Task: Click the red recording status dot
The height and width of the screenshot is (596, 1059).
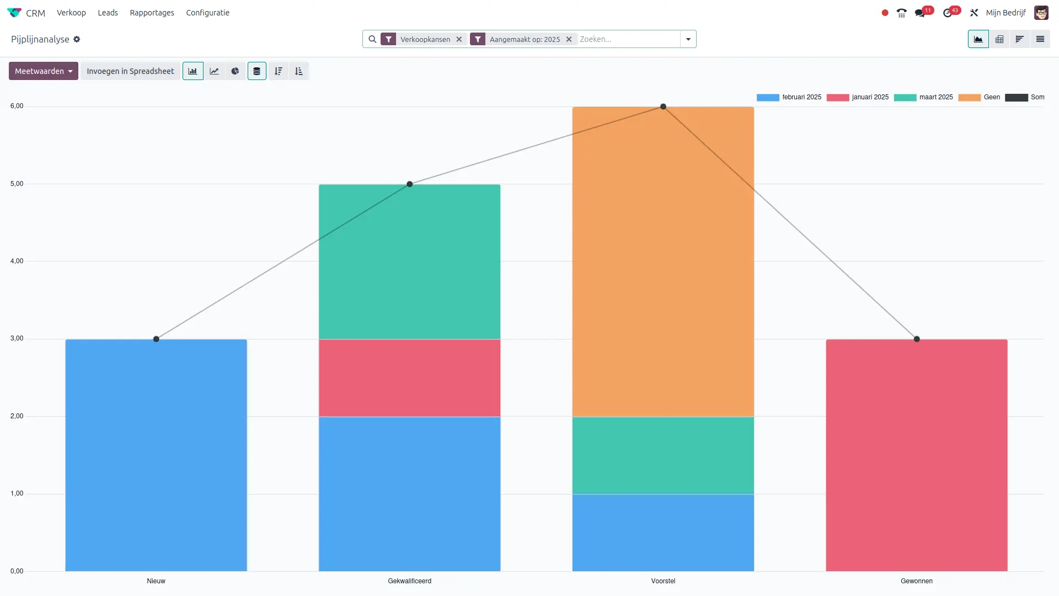Action: point(885,13)
